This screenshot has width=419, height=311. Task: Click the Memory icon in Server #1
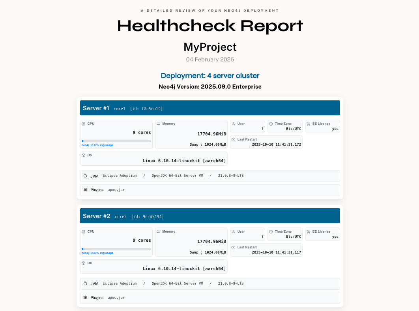pyautogui.click(x=159, y=124)
